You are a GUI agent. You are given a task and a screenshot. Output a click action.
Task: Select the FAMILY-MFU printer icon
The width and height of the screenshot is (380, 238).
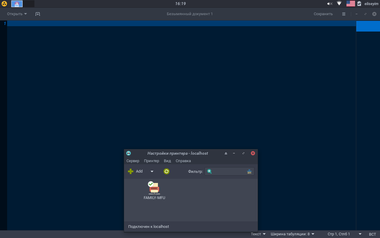[154, 188]
